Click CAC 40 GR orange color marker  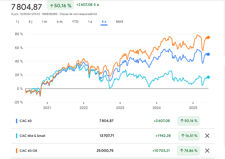(17, 151)
